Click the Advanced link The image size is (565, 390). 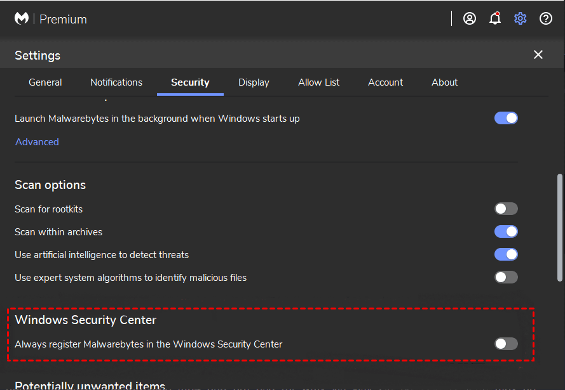tap(37, 142)
